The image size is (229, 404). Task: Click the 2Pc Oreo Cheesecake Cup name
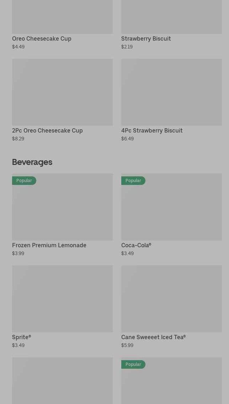coord(47,130)
